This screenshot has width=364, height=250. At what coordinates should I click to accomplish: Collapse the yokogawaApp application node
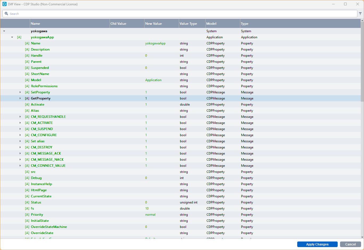12,37
